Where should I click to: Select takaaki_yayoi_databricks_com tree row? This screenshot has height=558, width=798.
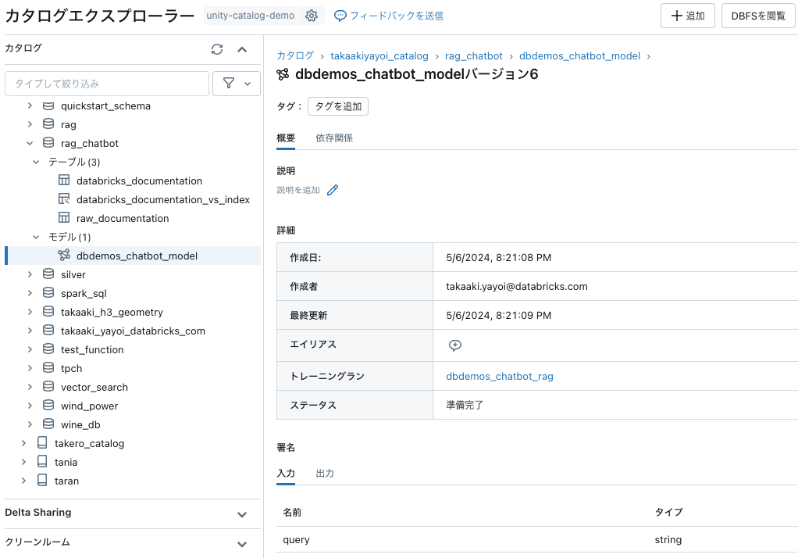(x=133, y=331)
